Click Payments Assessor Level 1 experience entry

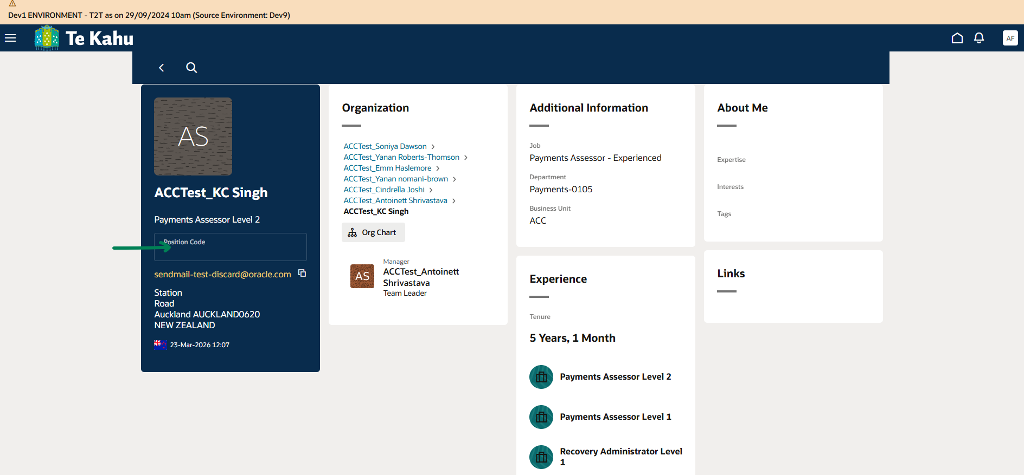(616, 417)
